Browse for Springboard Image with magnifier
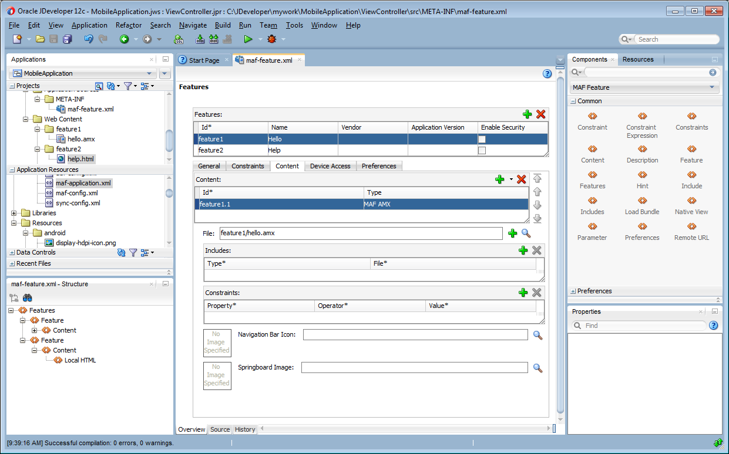The image size is (729, 454). pos(537,368)
